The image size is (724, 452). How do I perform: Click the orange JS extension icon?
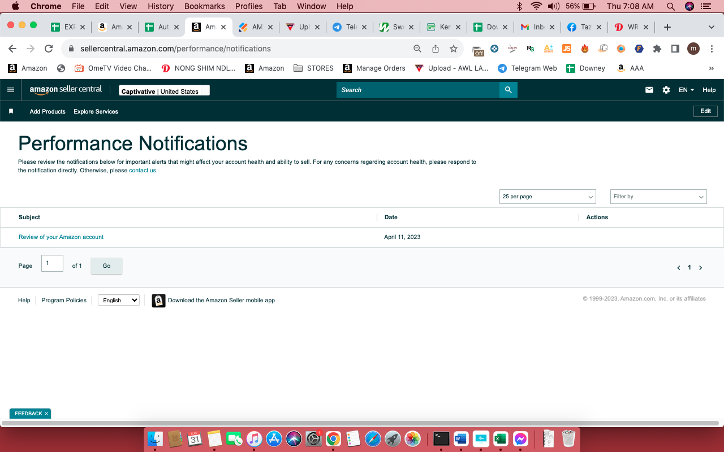click(x=567, y=49)
